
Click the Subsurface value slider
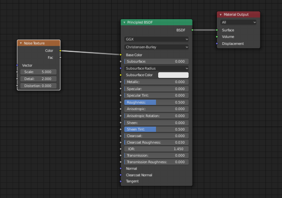[x=156, y=61]
